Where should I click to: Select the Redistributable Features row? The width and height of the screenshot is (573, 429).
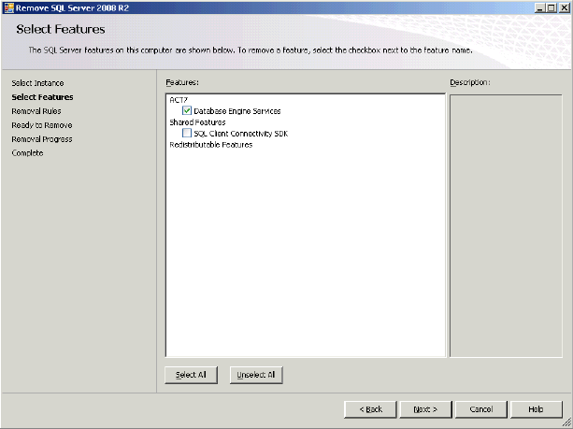(211, 145)
